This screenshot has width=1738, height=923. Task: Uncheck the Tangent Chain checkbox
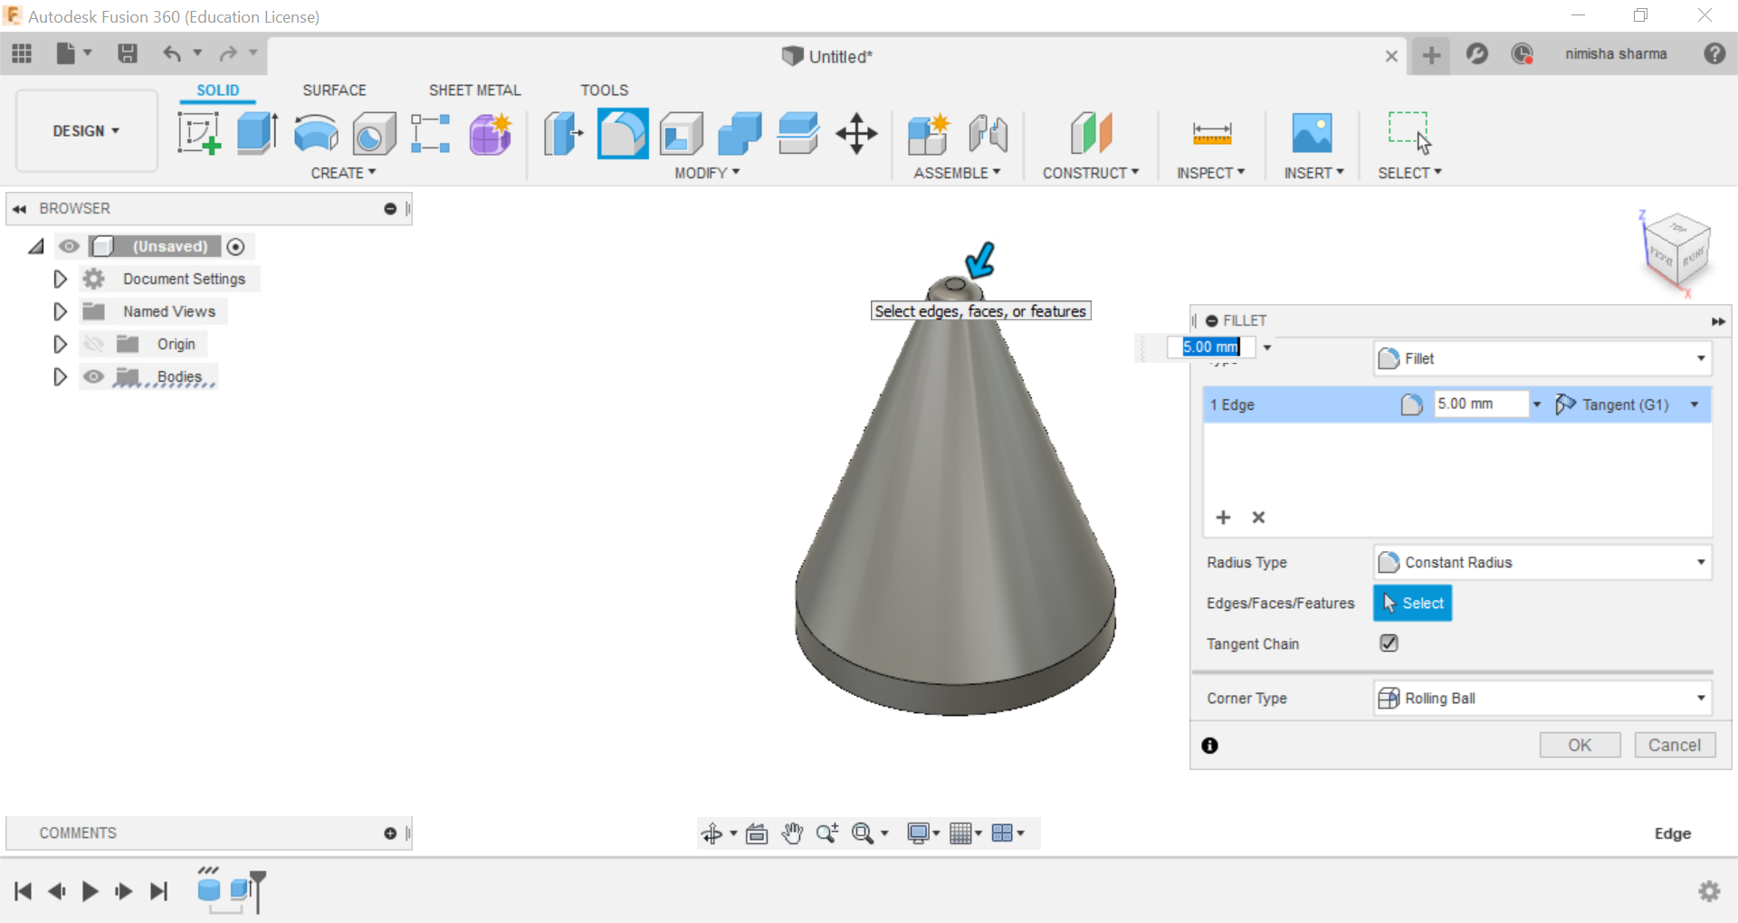(1389, 643)
